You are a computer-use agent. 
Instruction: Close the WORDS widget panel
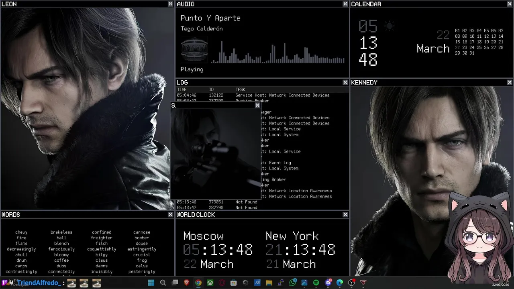point(170,215)
